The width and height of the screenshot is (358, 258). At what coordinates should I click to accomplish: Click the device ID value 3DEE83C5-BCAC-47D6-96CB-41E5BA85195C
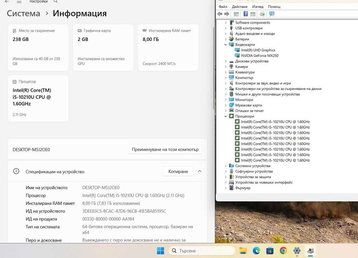point(124,211)
